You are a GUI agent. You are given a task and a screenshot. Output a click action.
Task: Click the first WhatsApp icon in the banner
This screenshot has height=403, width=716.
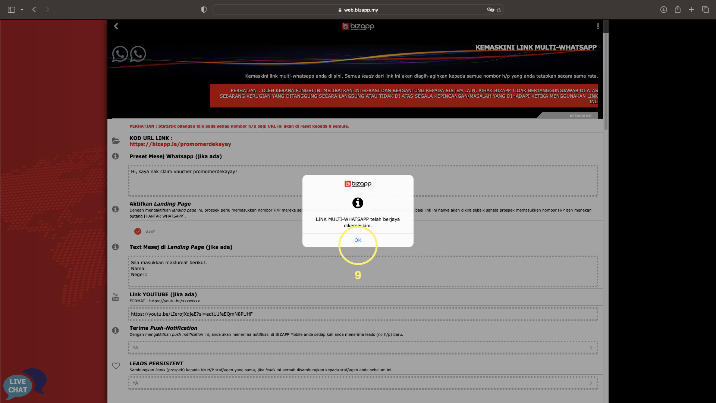coord(120,54)
